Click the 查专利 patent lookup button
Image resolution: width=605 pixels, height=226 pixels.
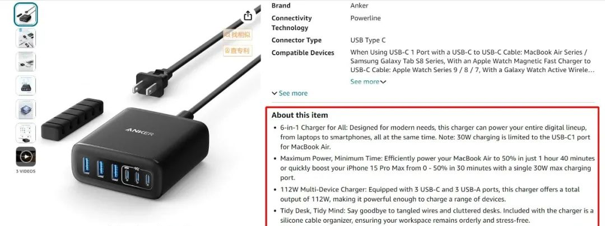point(238,50)
